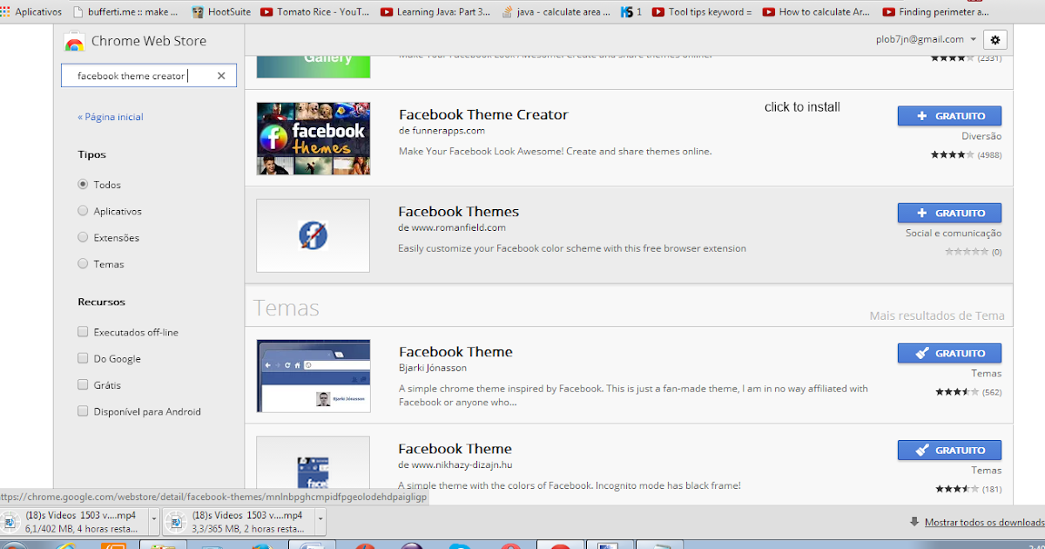The image size is (1045, 549).
Task: Expand the first download's options arrow
Action: [x=153, y=518]
